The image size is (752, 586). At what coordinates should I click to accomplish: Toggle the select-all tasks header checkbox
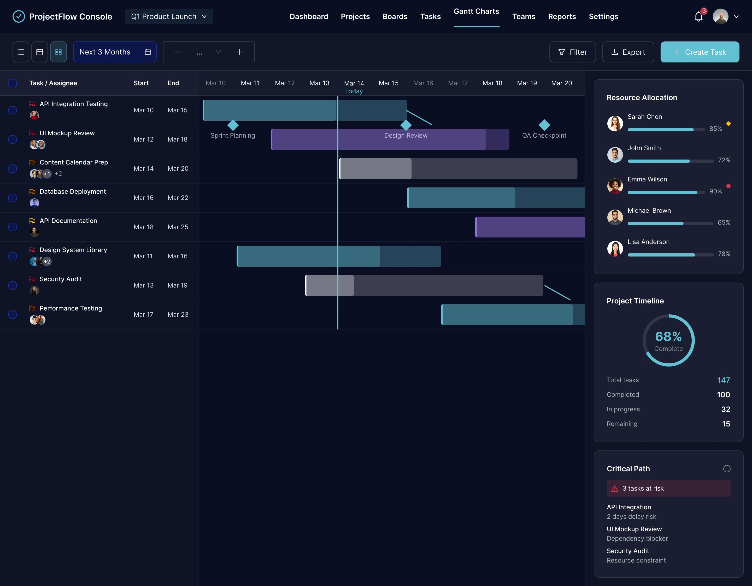pyautogui.click(x=12, y=83)
